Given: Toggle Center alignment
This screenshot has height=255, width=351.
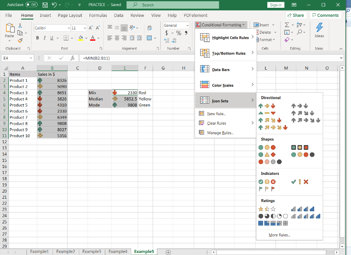Looking at the screenshot, I should click(x=117, y=38).
